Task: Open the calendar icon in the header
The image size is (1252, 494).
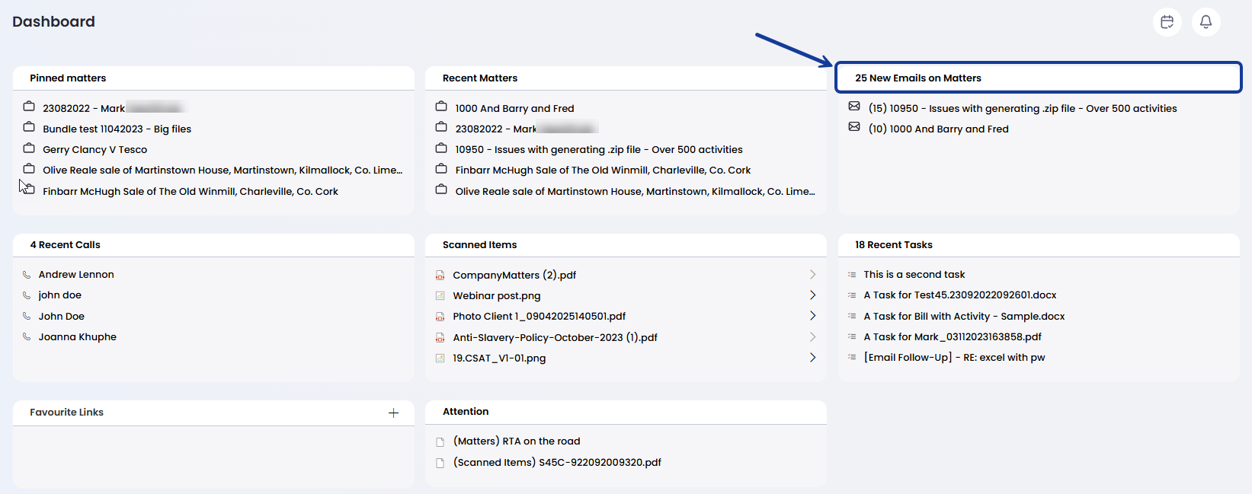Action: pos(1167,22)
